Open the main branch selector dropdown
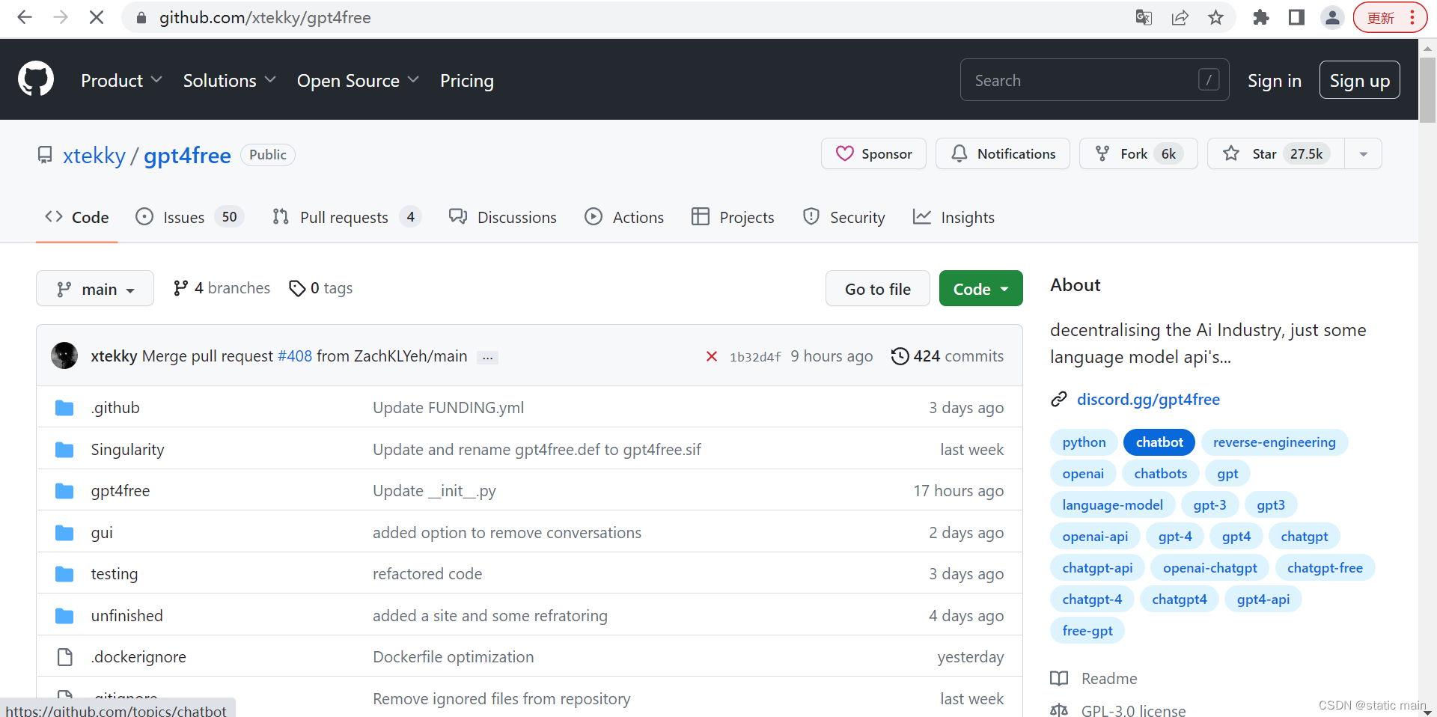The width and height of the screenshot is (1437, 717). tap(95, 288)
